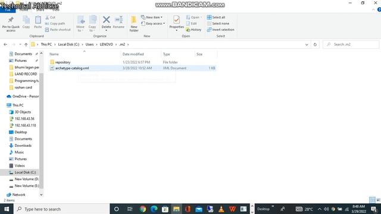381x214 pixels.
Task: Collapse the ribbon with chevron arrow
Action: click(373, 10)
